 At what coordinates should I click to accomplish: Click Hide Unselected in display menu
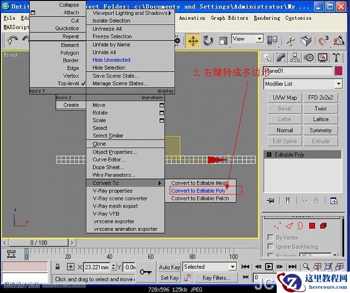coord(111,60)
